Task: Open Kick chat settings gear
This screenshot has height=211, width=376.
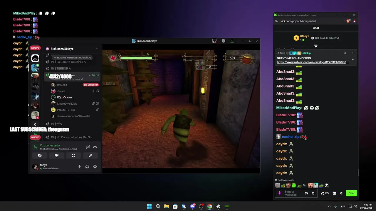Action: (x=341, y=193)
